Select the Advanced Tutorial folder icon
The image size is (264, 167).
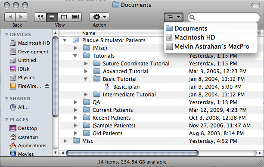(97, 71)
